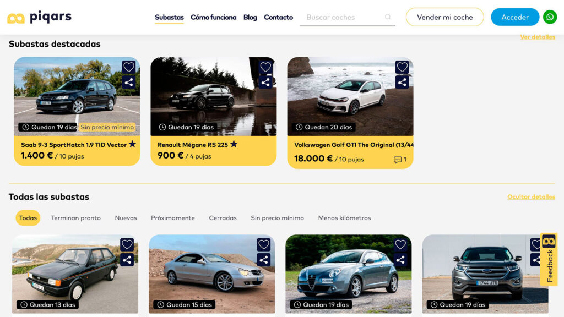Click the star icon beside Renault title
Image resolution: width=564 pixels, height=317 pixels.
[x=234, y=144]
